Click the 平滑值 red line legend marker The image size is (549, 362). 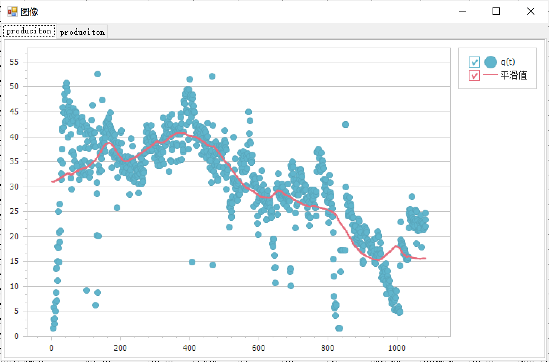click(490, 75)
